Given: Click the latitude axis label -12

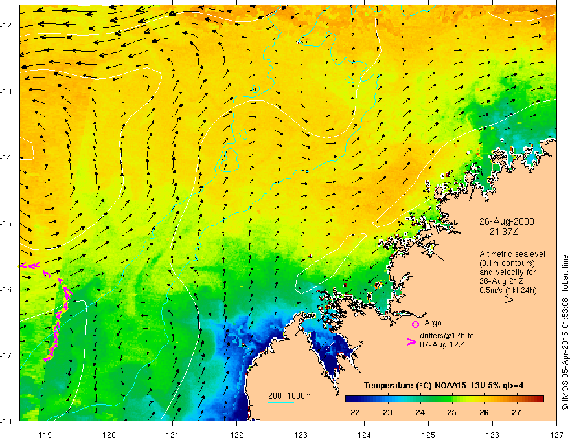Looking at the screenshot, I should tap(7, 25).
